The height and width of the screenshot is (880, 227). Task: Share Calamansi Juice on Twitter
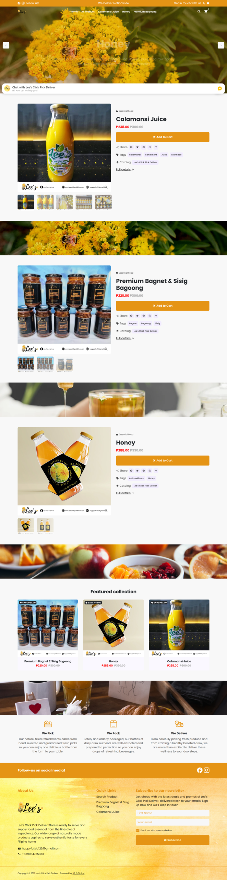pos(138,147)
